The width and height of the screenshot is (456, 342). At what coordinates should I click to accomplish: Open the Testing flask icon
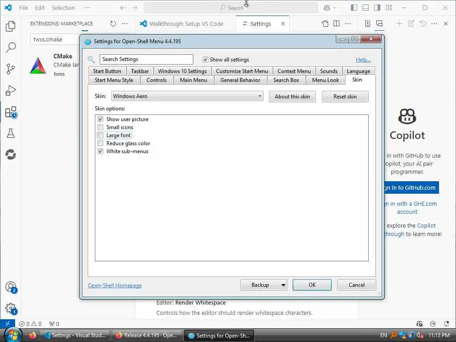click(x=11, y=134)
